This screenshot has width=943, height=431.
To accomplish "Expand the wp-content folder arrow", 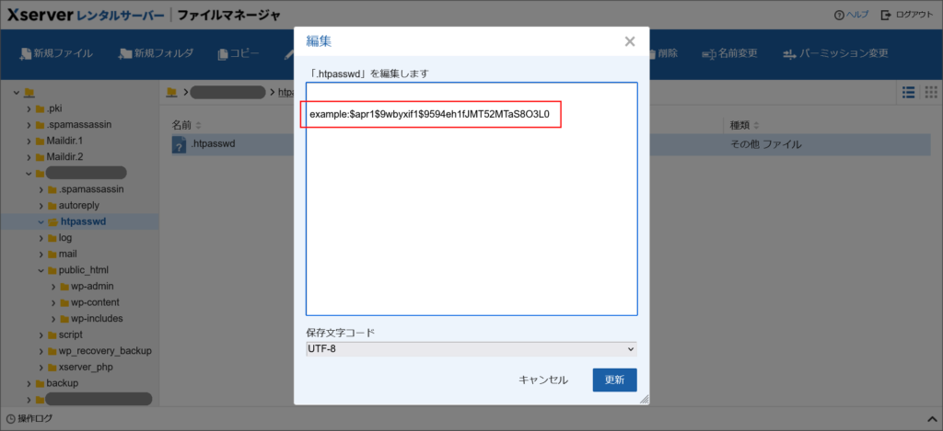I will coord(53,302).
